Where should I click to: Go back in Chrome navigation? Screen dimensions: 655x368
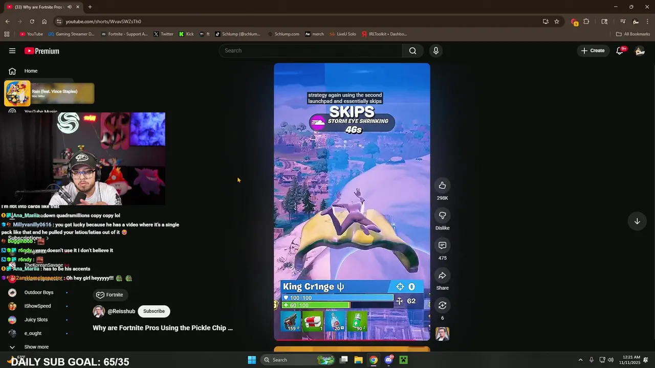[x=7, y=21]
